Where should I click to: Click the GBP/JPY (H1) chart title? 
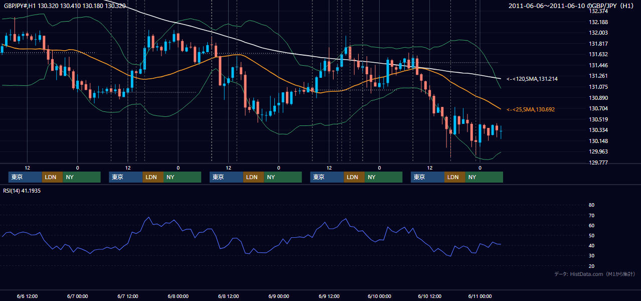(x=613, y=6)
